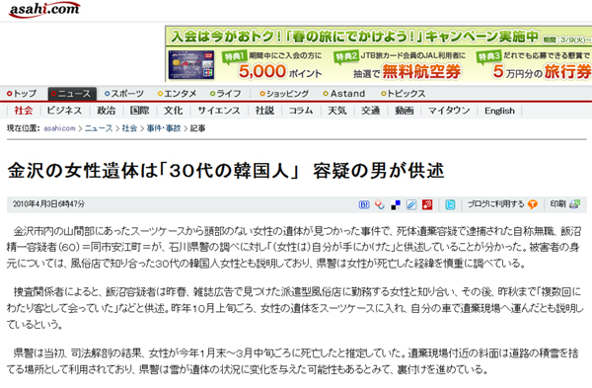This screenshot has height=388, width=592.
Task: Click the credit card image in banner
Action: click(191, 64)
